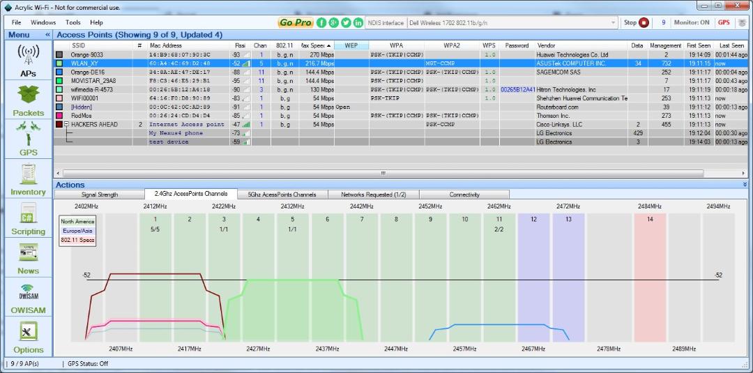Select 2.4Ghz AccessPoints Channels tab
The image size is (753, 373).
190,194
